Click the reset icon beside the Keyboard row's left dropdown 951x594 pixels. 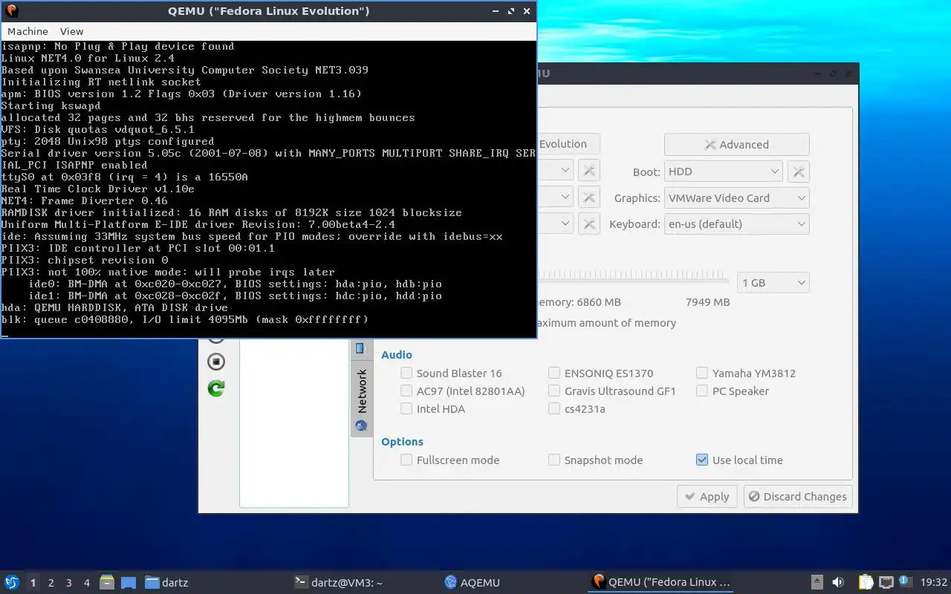[588, 223]
